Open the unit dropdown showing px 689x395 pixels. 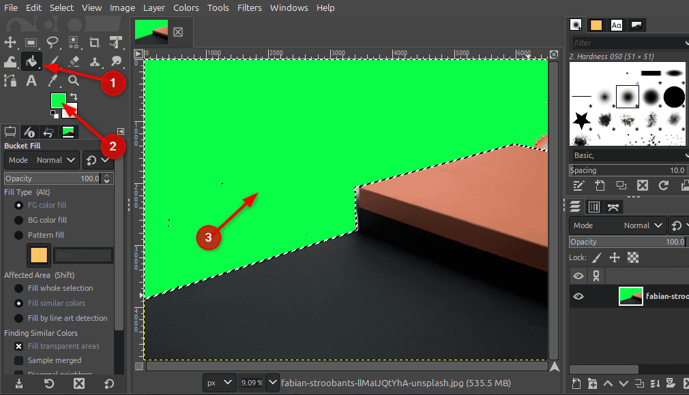click(x=218, y=383)
